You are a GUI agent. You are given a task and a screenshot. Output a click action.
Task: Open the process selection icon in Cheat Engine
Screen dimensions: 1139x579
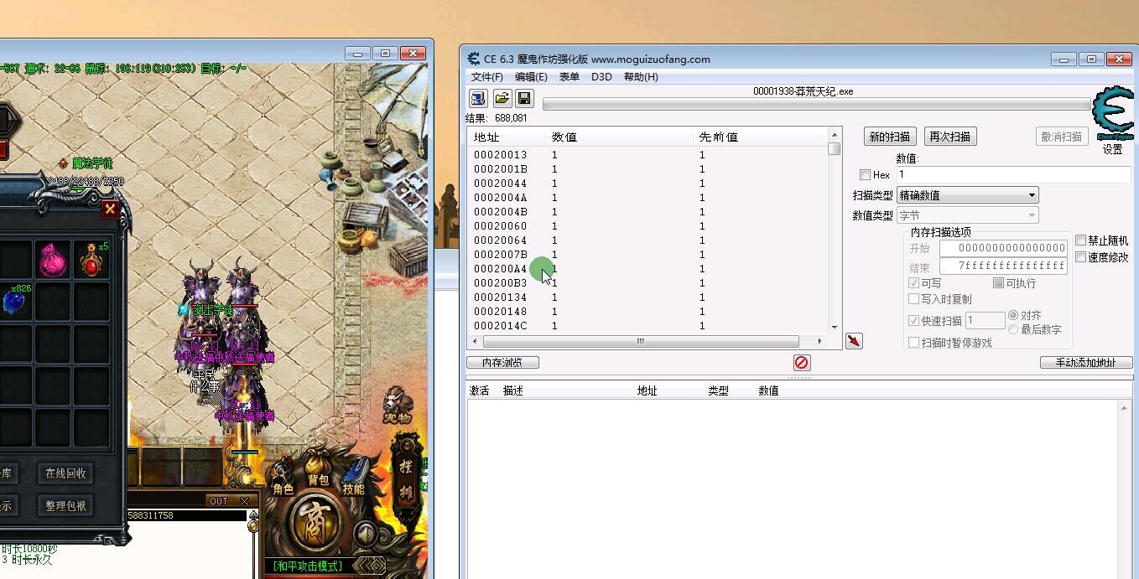click(x=478, y=99)
